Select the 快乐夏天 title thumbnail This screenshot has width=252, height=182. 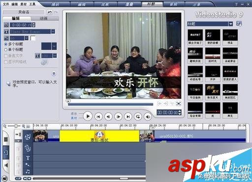213,92
